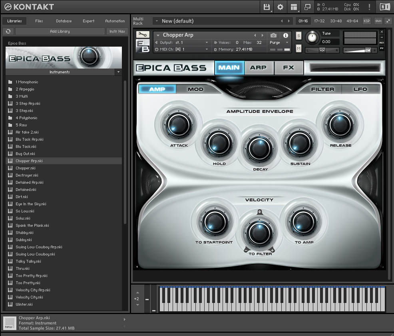Click the library list scrollbar
Screen dimensions: 394x336
pos(125,151)
